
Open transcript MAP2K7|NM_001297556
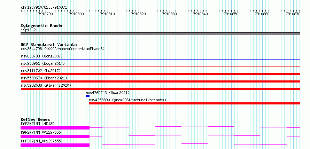point(41,132)
